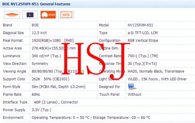
Task: Open the 12.5 inch diagonal size link
Action: pos(39,33)
